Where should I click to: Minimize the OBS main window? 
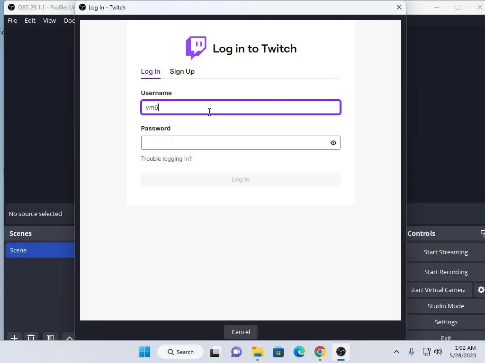pyautogui.click(x=436, y=7)
